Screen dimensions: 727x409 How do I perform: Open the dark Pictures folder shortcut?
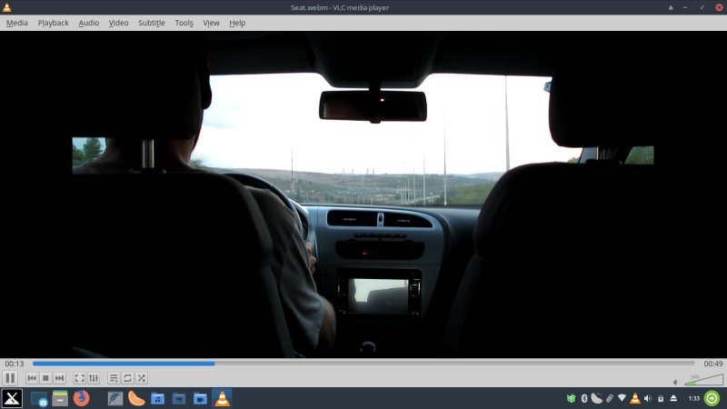click(x=179, y=398)
